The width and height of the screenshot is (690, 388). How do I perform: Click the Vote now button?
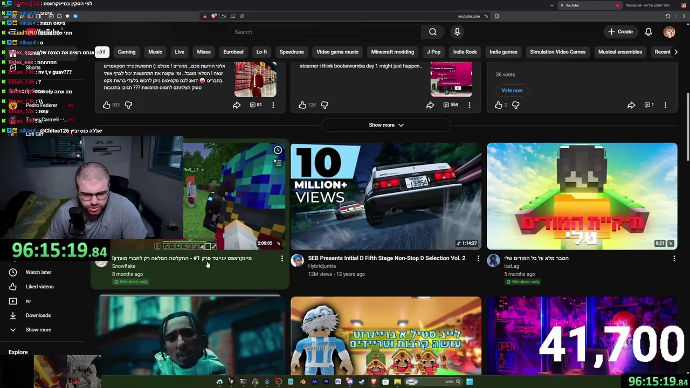(512, 91)
